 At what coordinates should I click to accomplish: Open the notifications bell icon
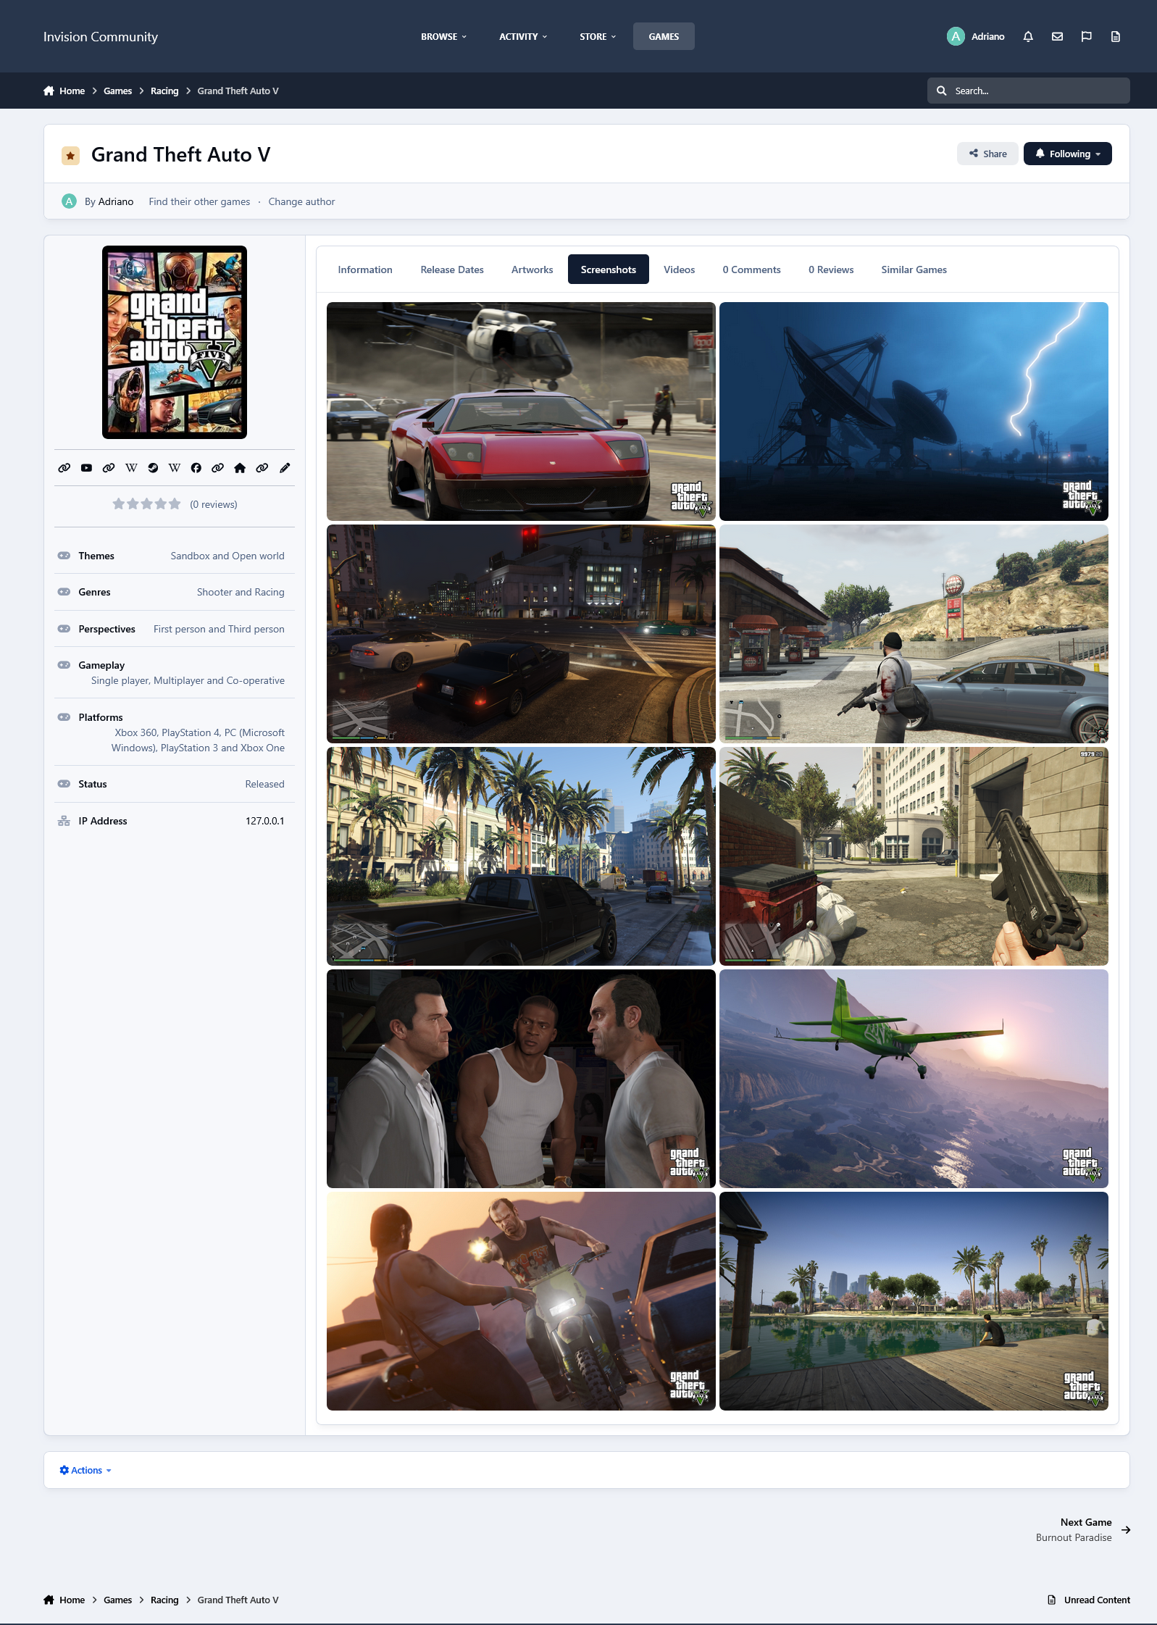(1027, 36)
